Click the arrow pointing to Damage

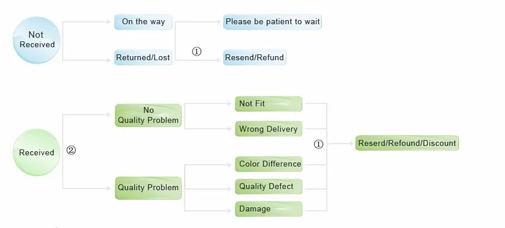(229, 211)
